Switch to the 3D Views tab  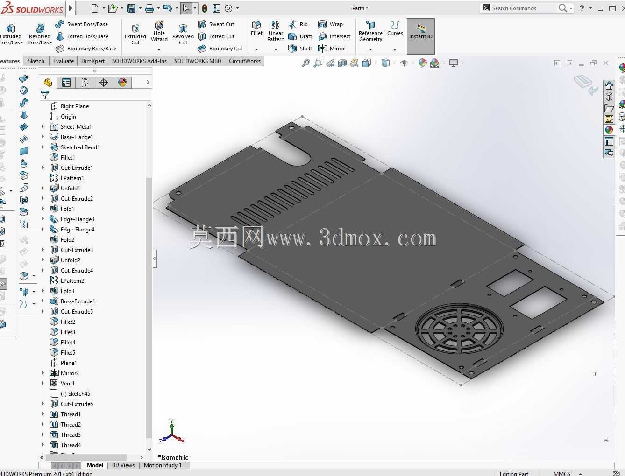(x=123, y=465)
